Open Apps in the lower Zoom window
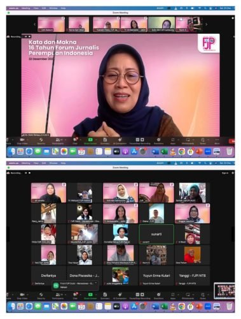The height and width of the screenshot is (319, 241). coord(173,296)
